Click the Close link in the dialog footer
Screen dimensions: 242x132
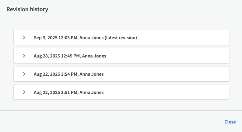(230, 122)
